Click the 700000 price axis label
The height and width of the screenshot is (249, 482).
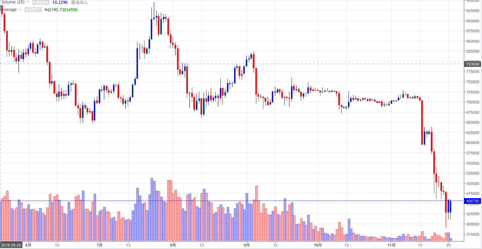coord(473,102)
